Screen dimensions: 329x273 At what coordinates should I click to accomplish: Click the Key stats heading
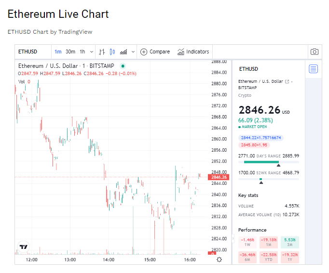point(248,195)
